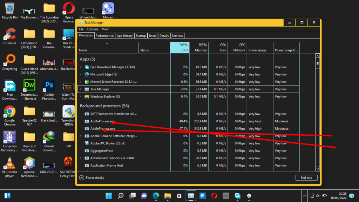Click scrollbar down arrow in process list
This screenshot has width=359, height=202.
coord(317,169)
